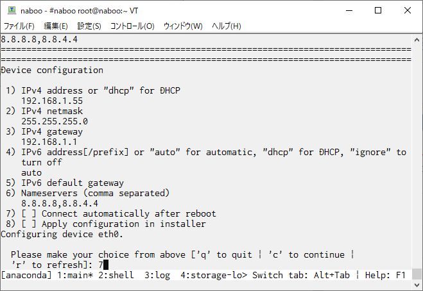The height and width of the screenshot is (291, 423).
Task: Click the IPv4 address value 192.168.1.55
Action: 52,101
